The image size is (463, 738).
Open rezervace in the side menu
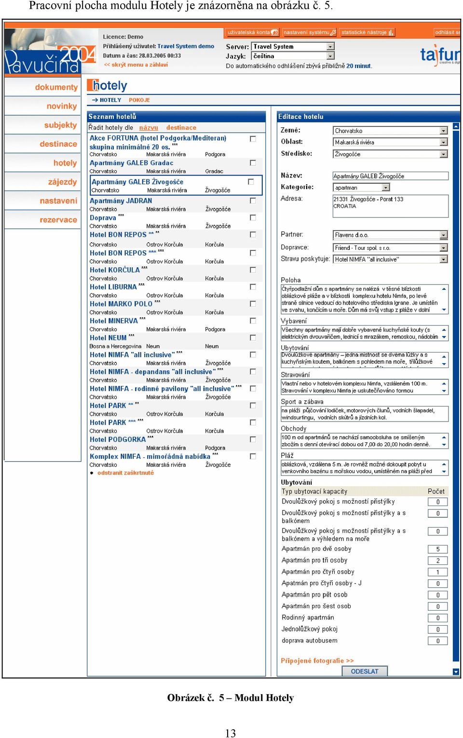click(x=58, y=220)
